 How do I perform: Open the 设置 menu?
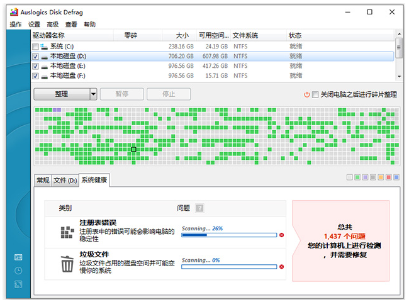(34, 25)
